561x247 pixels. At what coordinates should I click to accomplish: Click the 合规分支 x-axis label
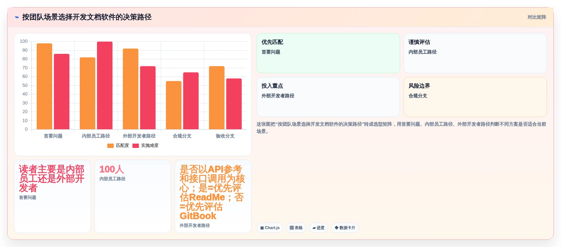point(182,136)
